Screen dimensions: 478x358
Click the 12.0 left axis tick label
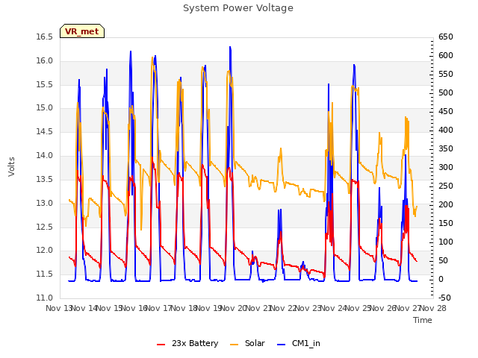(x=45, y=251)
